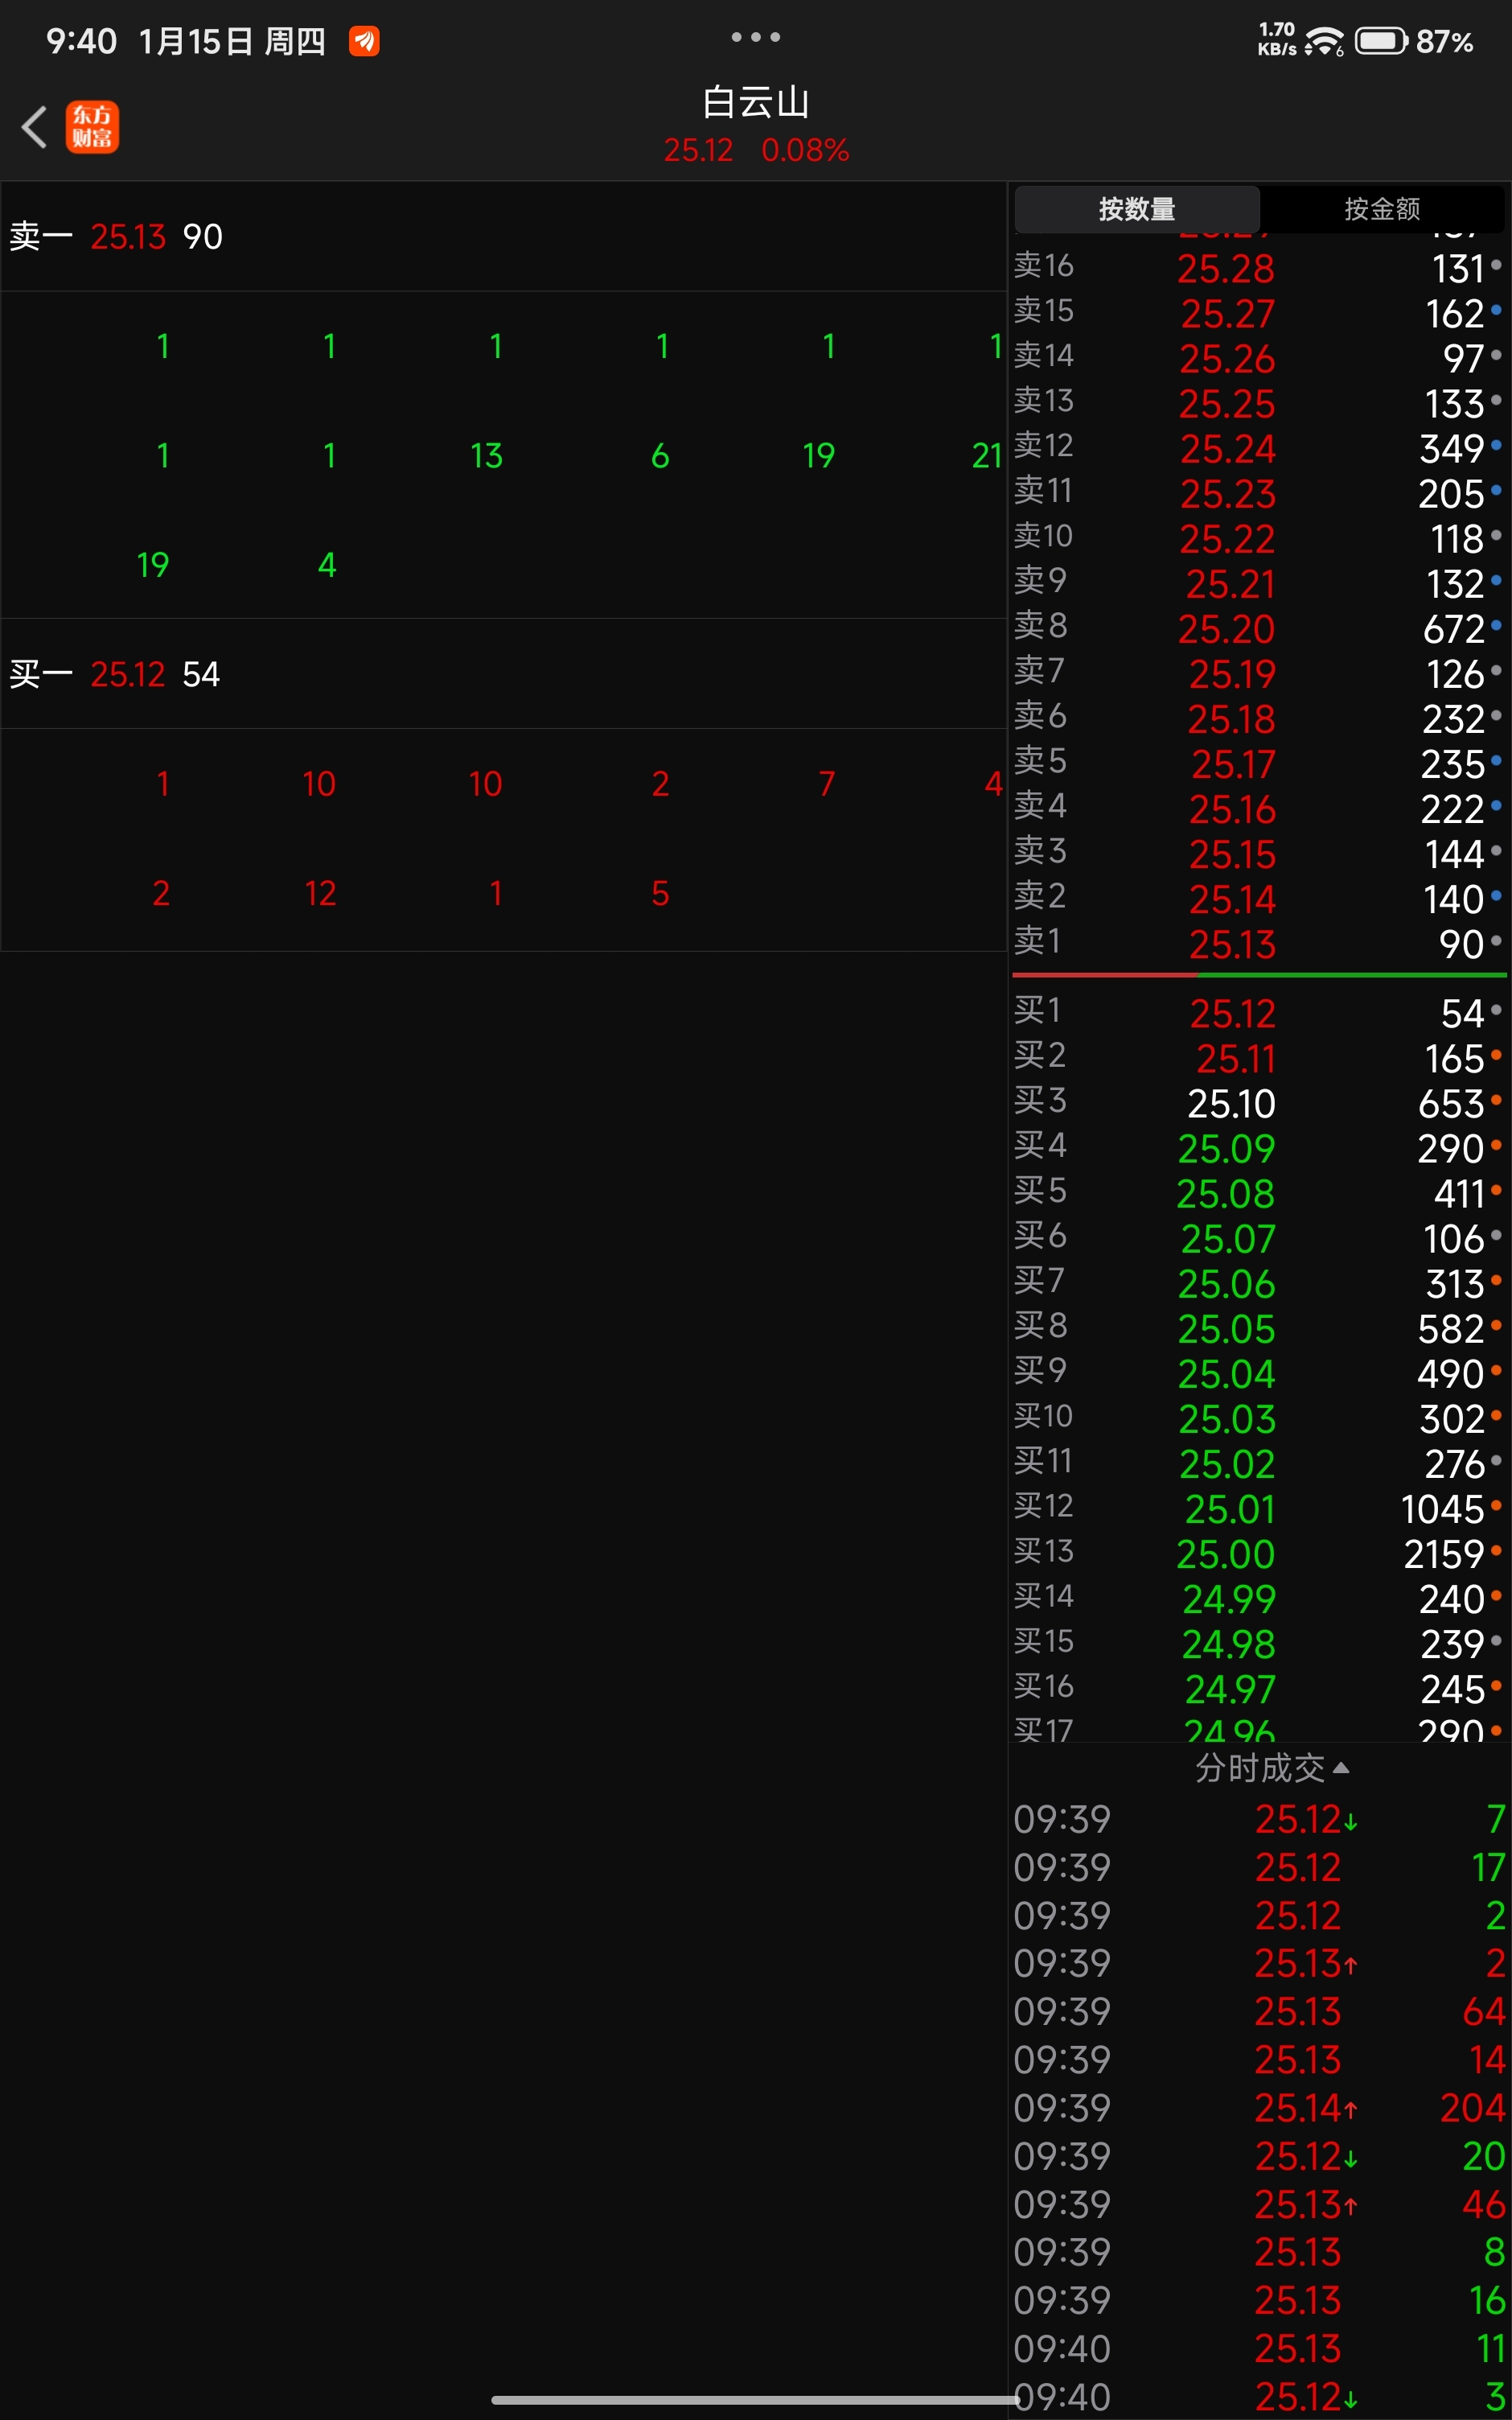Viewport: 1512px width, 2420px height.
Task: Select the 买15 row at 24.98
Action: (1259, 1643)
